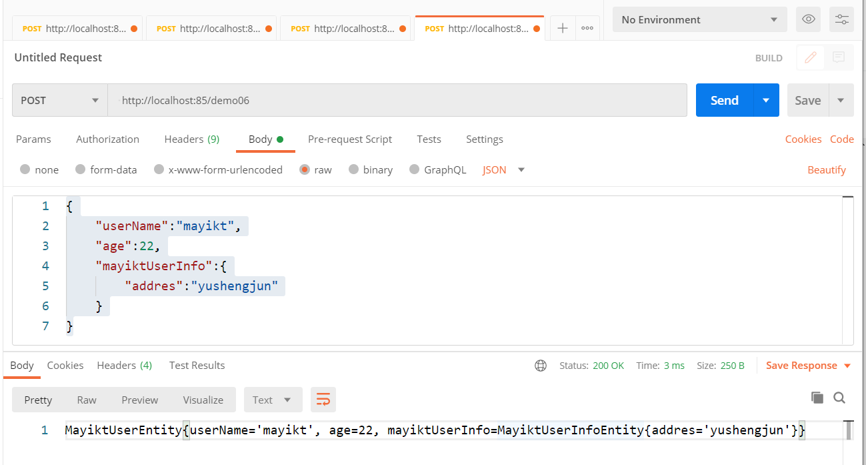This screenshot has height=465, width=866.
Task: Edit the request name with pencil icon
Action: (811, 57)
